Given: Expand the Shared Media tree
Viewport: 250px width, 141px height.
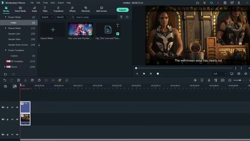Looking at the screenshot, I should pos(5,28).
